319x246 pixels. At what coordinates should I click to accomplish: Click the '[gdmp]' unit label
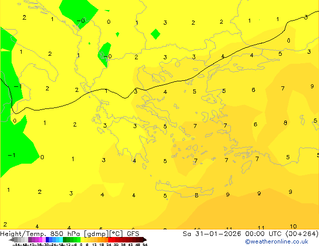96,234
